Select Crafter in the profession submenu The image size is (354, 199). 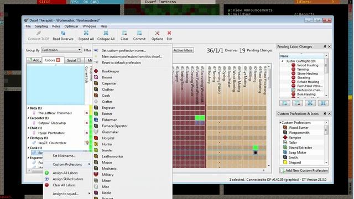[x=132, y=102]
